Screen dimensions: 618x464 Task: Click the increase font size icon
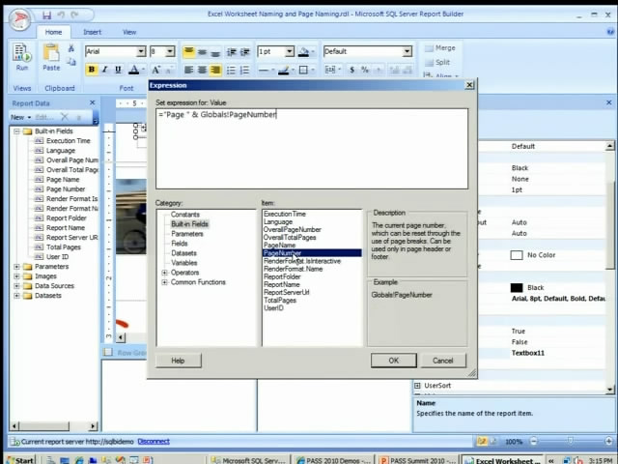click(x=156, y=70)
